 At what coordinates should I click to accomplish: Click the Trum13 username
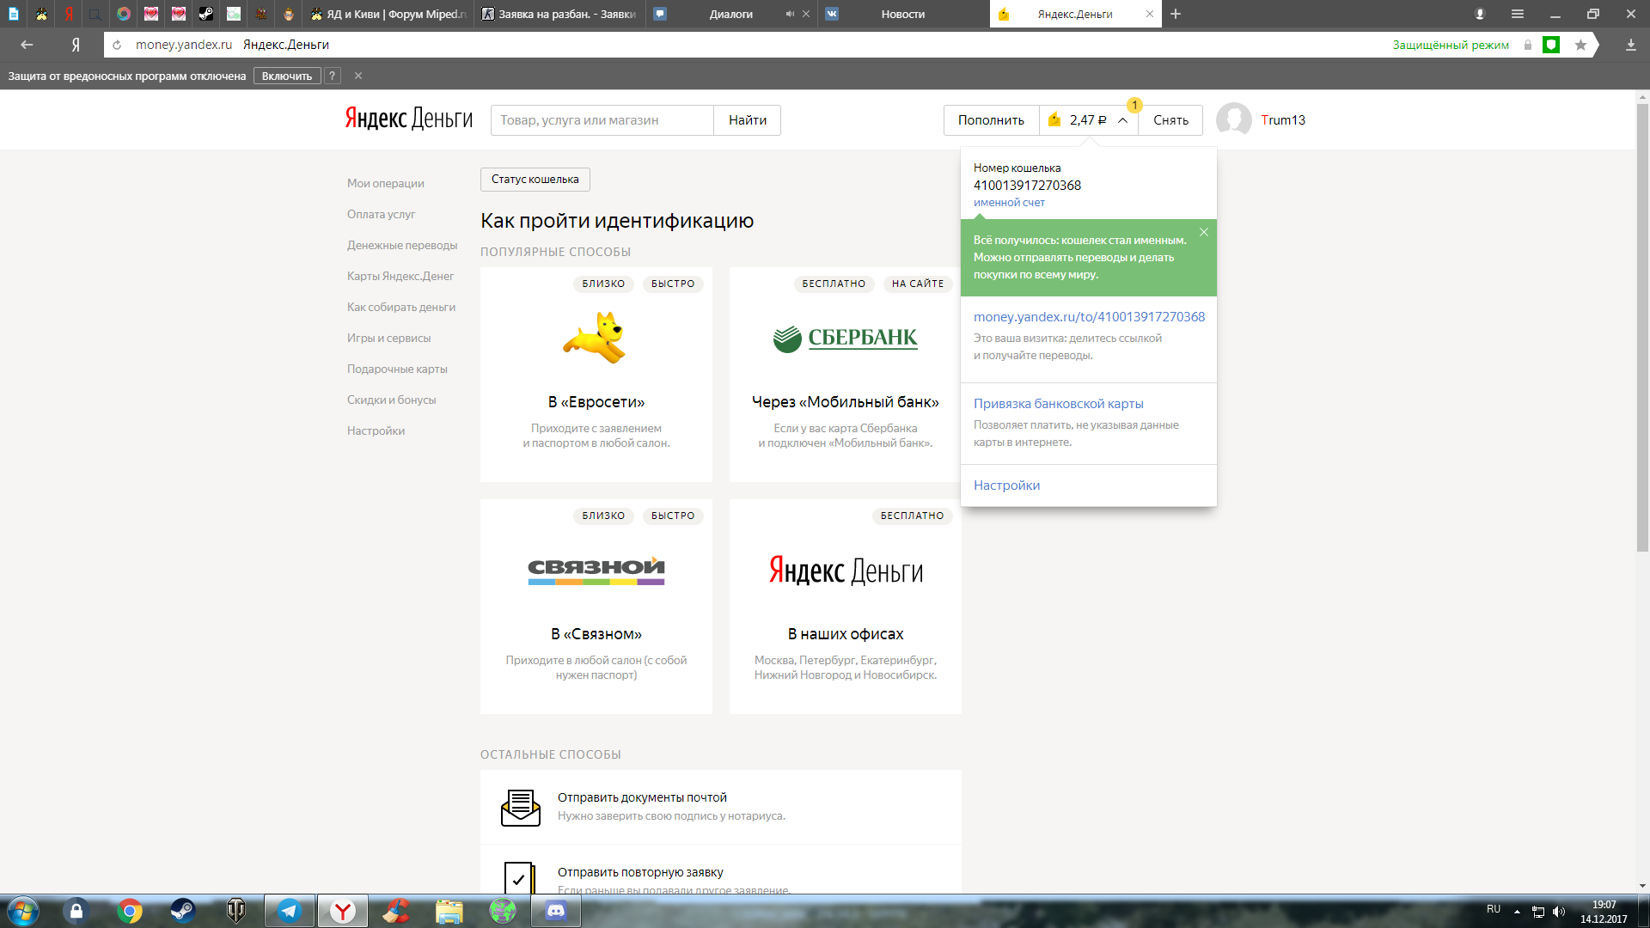tap(1283, 119)
